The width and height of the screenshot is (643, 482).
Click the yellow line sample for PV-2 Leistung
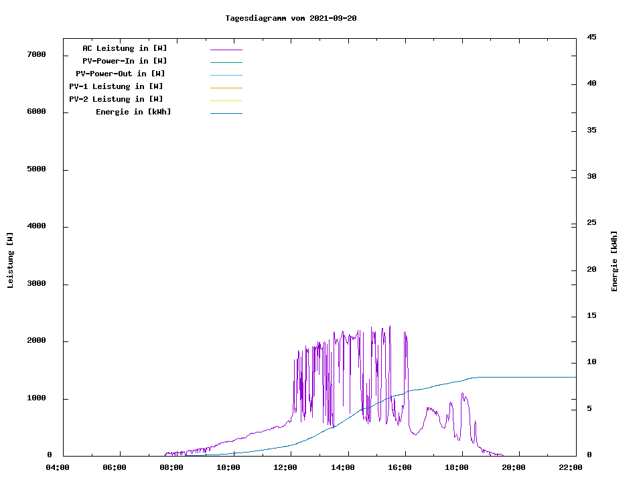(226, 100)
